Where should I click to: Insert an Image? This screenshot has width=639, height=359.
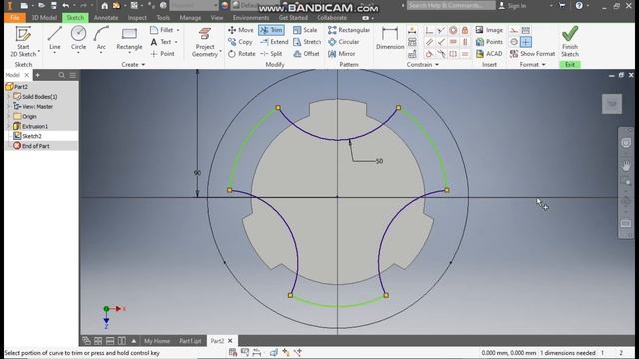point(489,30)
